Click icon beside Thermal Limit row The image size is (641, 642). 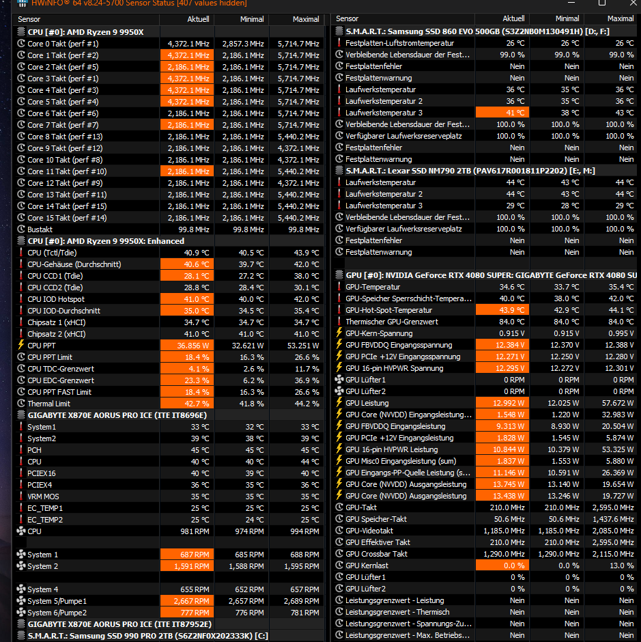[x=21, y=403]
